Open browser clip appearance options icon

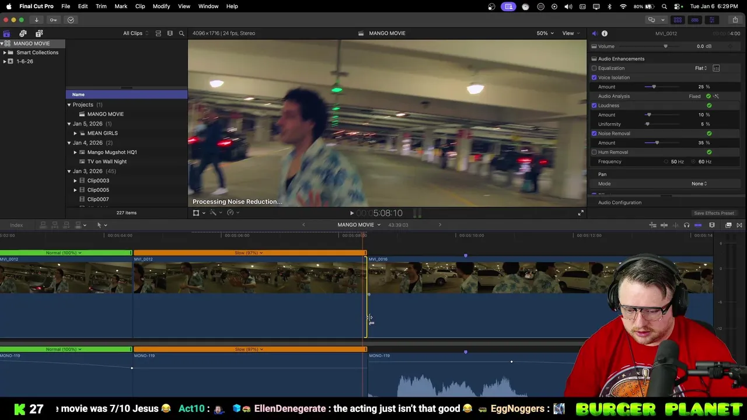(x=170, y=33)
